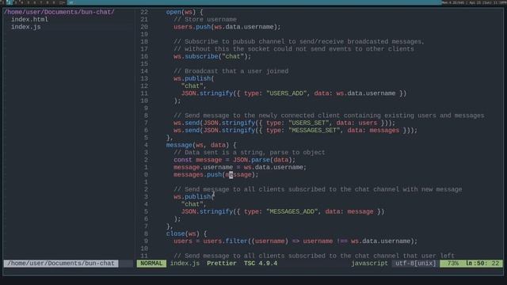The image size is (507, 285).
Task: Click relative line number 16 in gutter
Action: [x=144, y=56]
